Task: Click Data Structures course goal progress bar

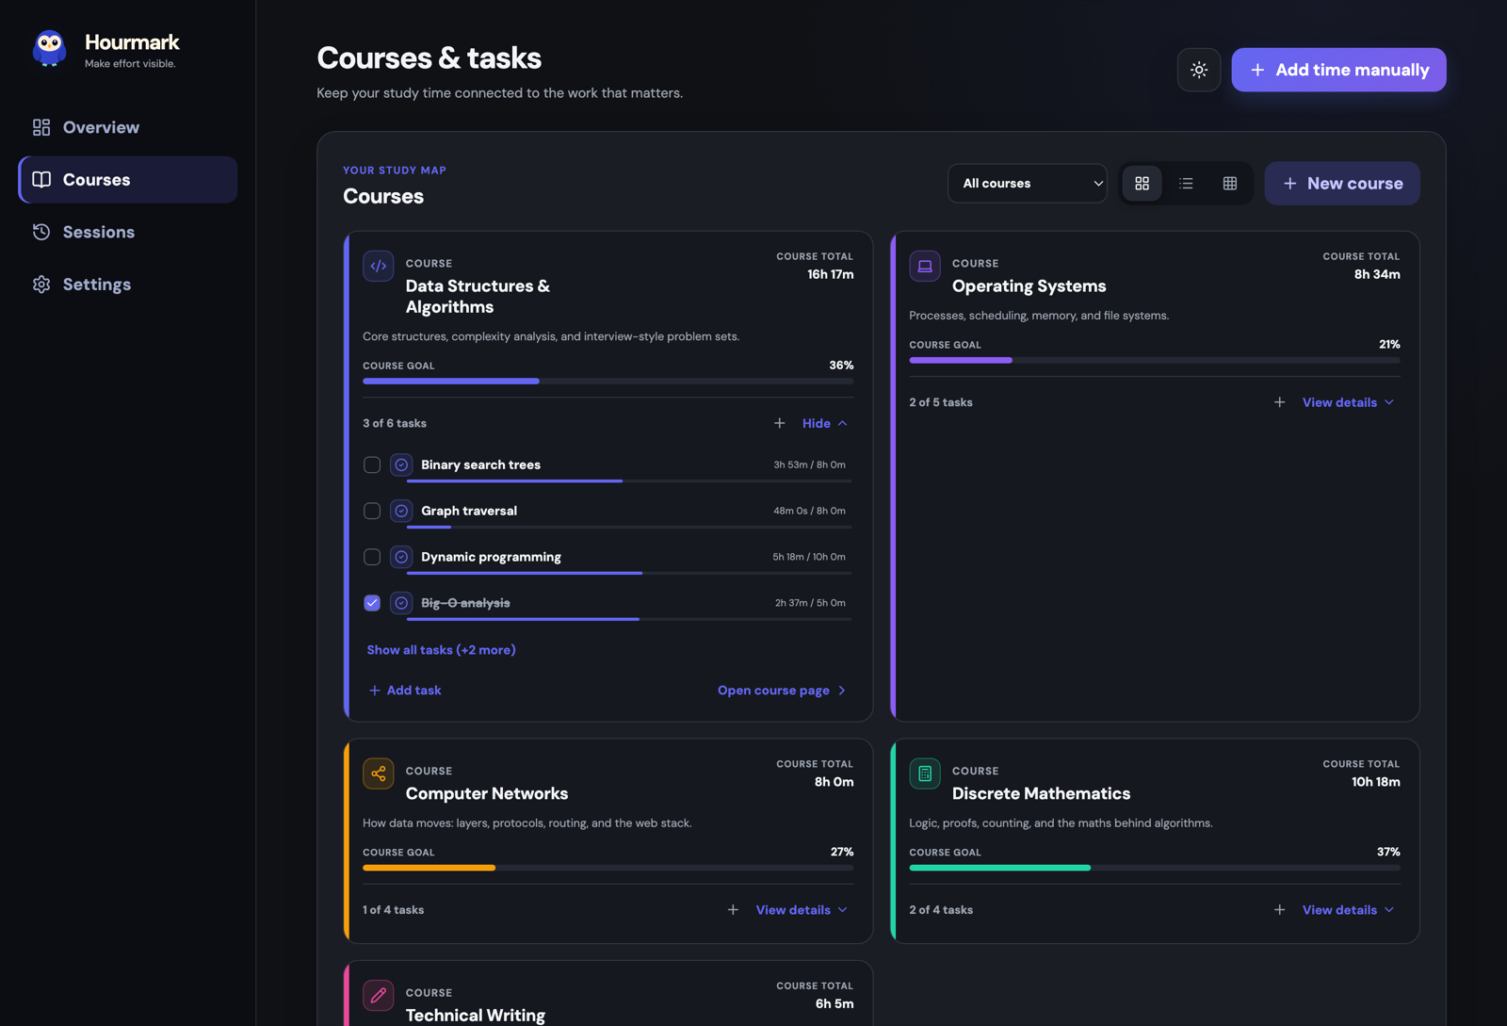Action: (608, 382)
